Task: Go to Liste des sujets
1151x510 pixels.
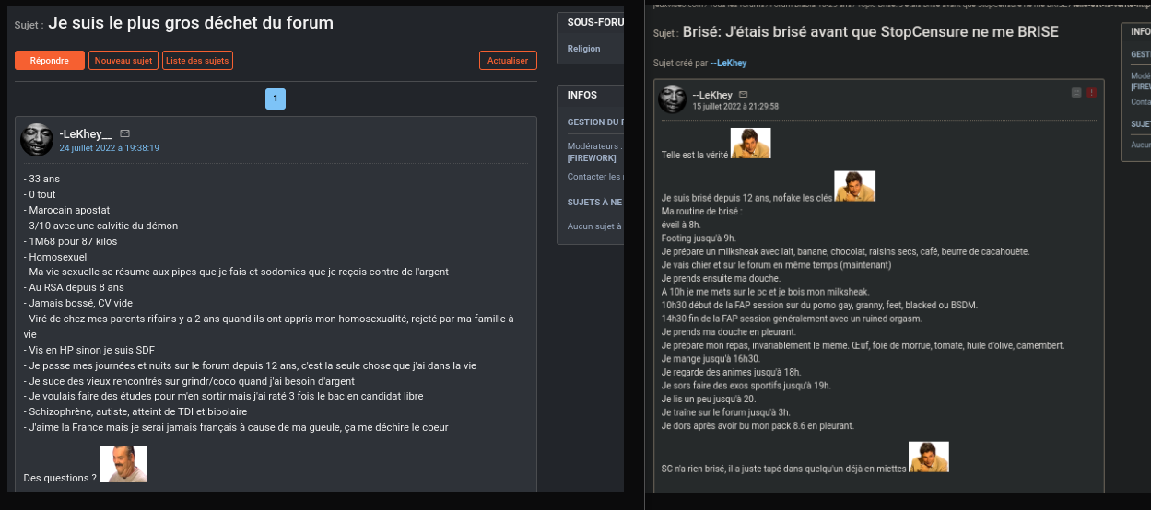Action: (x=197, y=61)
